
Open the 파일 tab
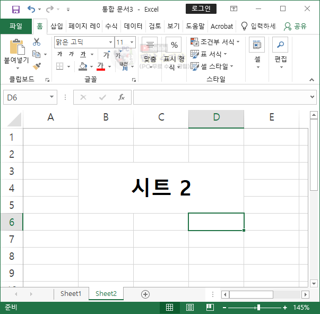[16, 26]
